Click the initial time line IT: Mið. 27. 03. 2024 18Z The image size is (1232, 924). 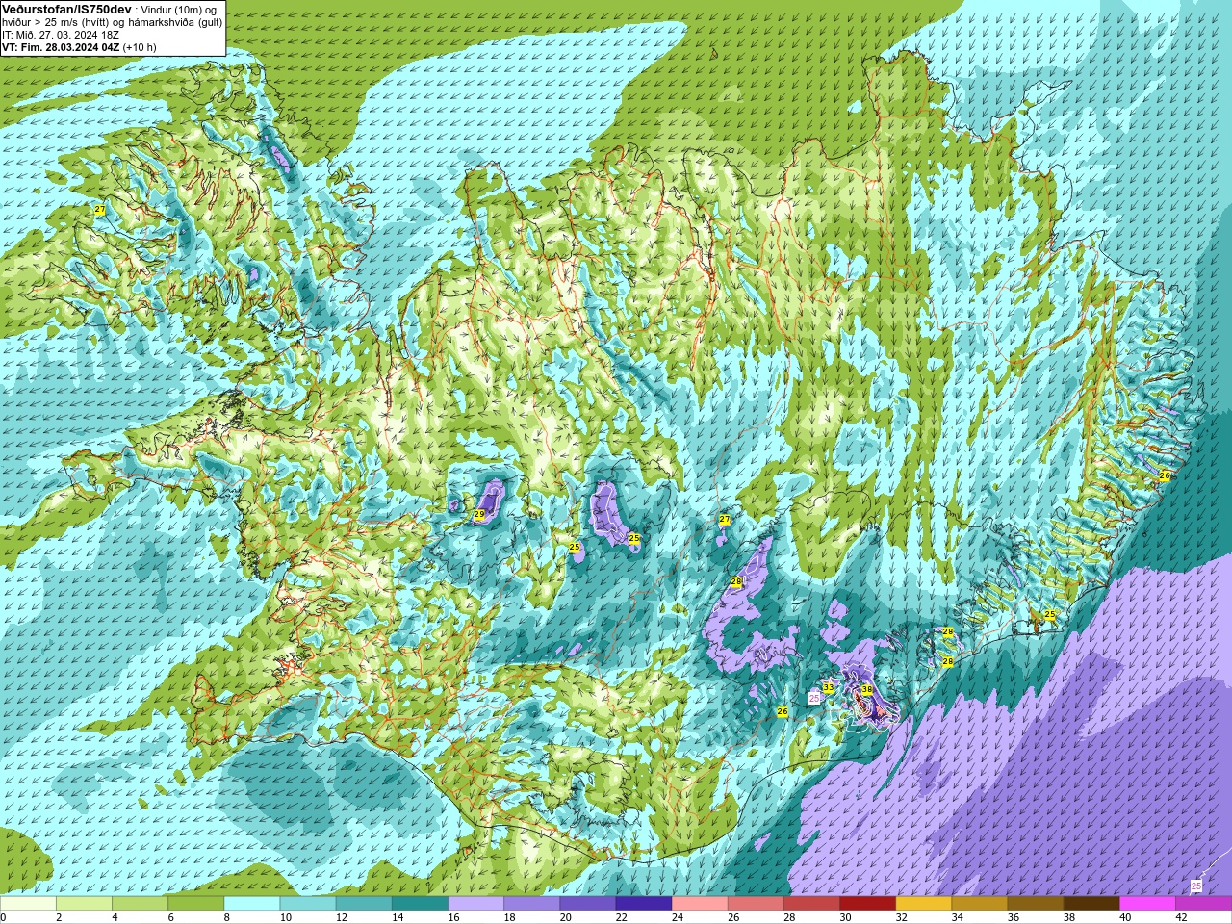[x=61, y=35]
